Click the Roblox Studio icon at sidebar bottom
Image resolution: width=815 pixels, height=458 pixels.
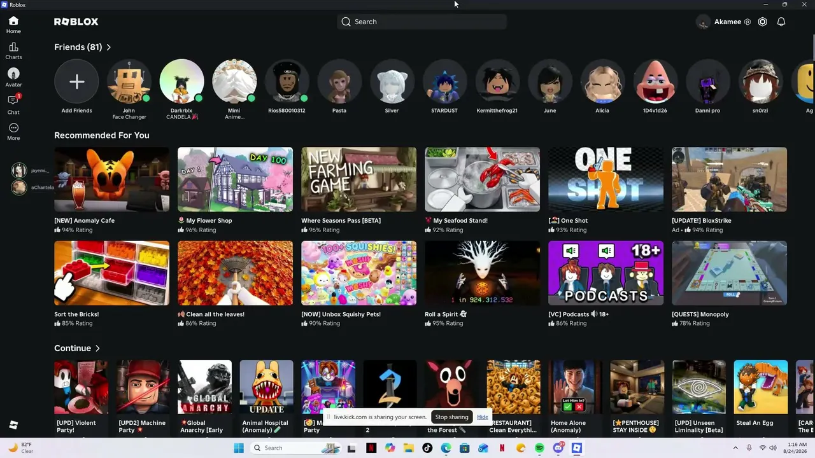[13, 425]
